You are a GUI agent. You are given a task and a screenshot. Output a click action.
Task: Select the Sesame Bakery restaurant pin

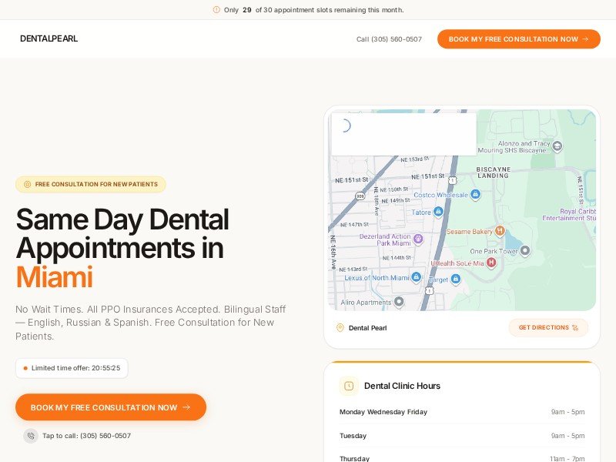tap(499, 230)
